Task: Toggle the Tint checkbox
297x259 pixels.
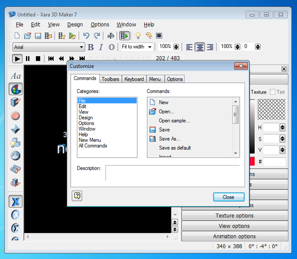Action: click(x=273, y=92)
